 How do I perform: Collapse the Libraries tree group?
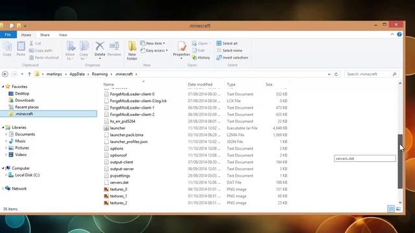(x=3, y=128)
